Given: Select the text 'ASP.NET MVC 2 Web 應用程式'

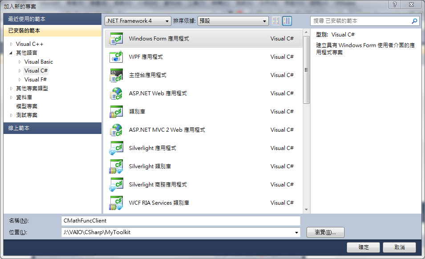Looking at the screenshot, I should coord(167,130).
